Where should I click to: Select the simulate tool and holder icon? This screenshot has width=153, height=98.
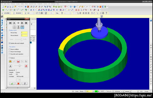point(22,27)
